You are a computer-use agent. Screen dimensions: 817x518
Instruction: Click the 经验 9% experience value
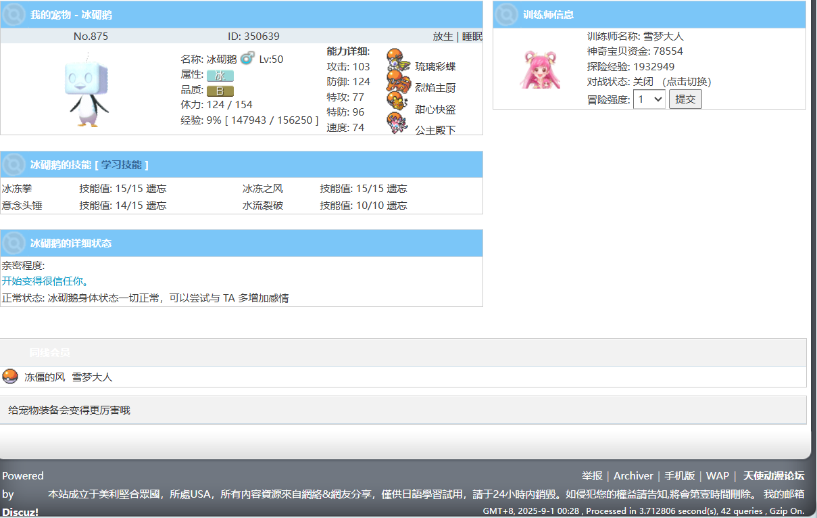[x=249, y=120]
